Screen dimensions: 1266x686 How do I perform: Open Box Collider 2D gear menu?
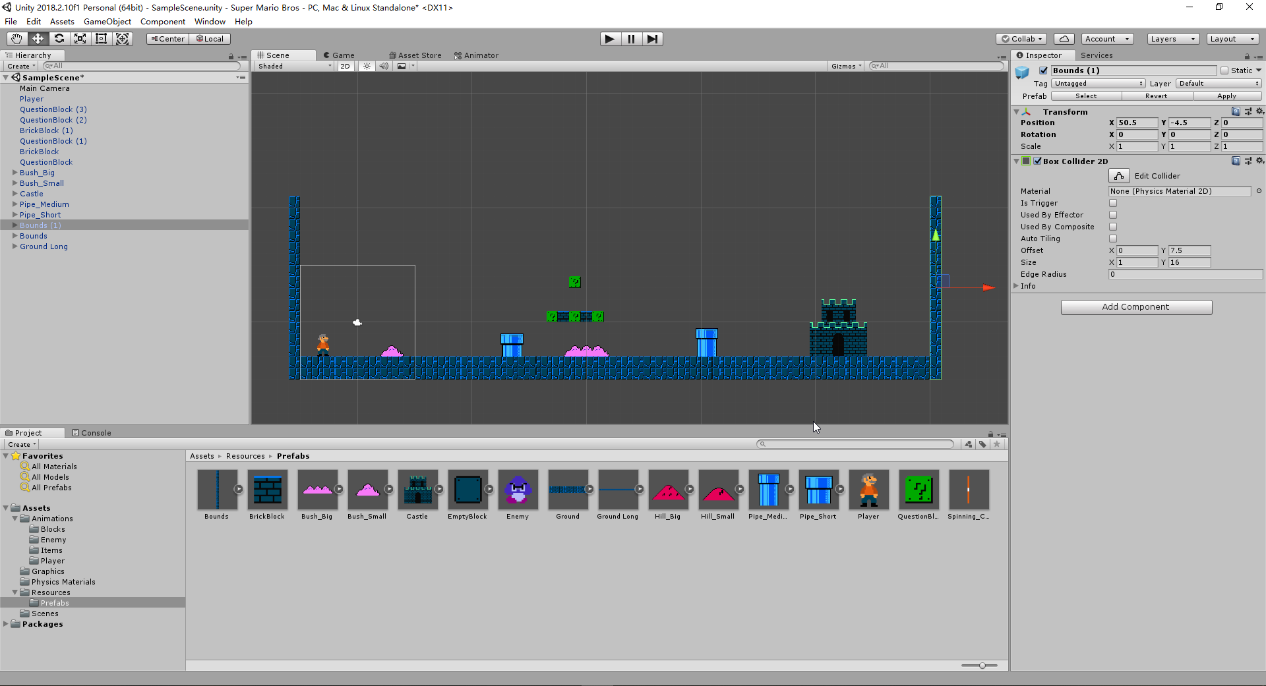point(1259,161)
